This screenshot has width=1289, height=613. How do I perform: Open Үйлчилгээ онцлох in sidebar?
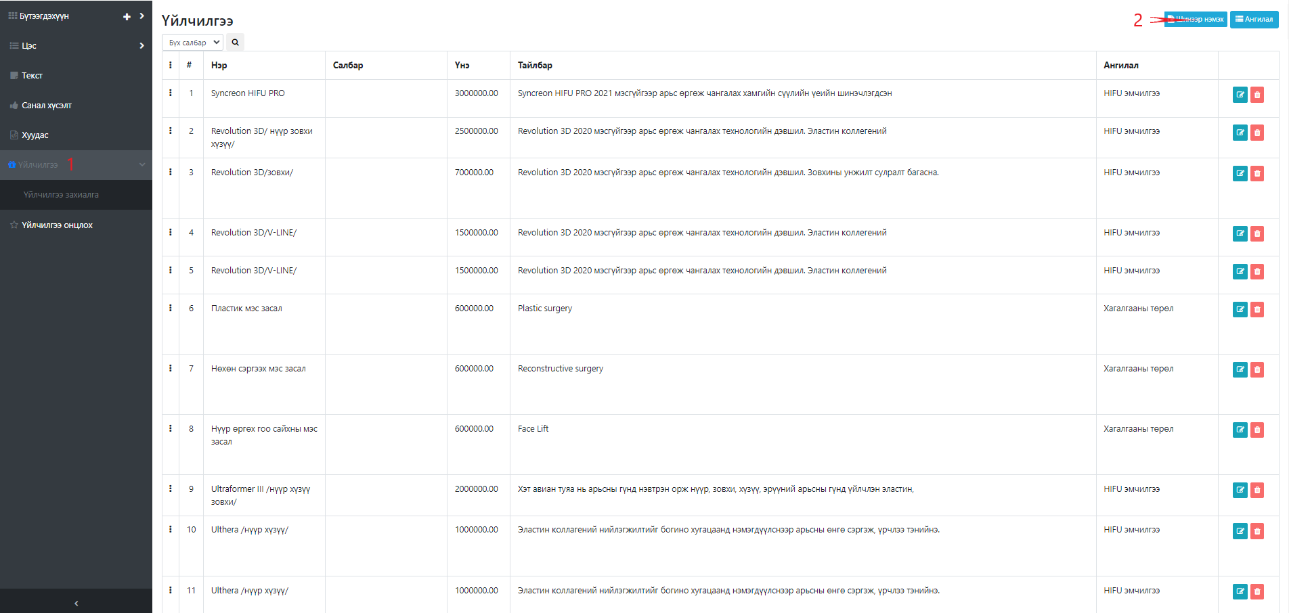(x=57, y=225)
